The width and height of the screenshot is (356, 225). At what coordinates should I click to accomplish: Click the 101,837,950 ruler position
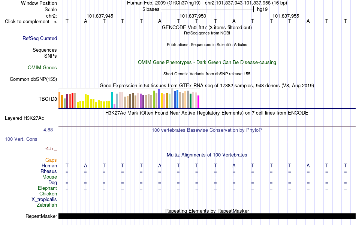(x=193, y=16)
